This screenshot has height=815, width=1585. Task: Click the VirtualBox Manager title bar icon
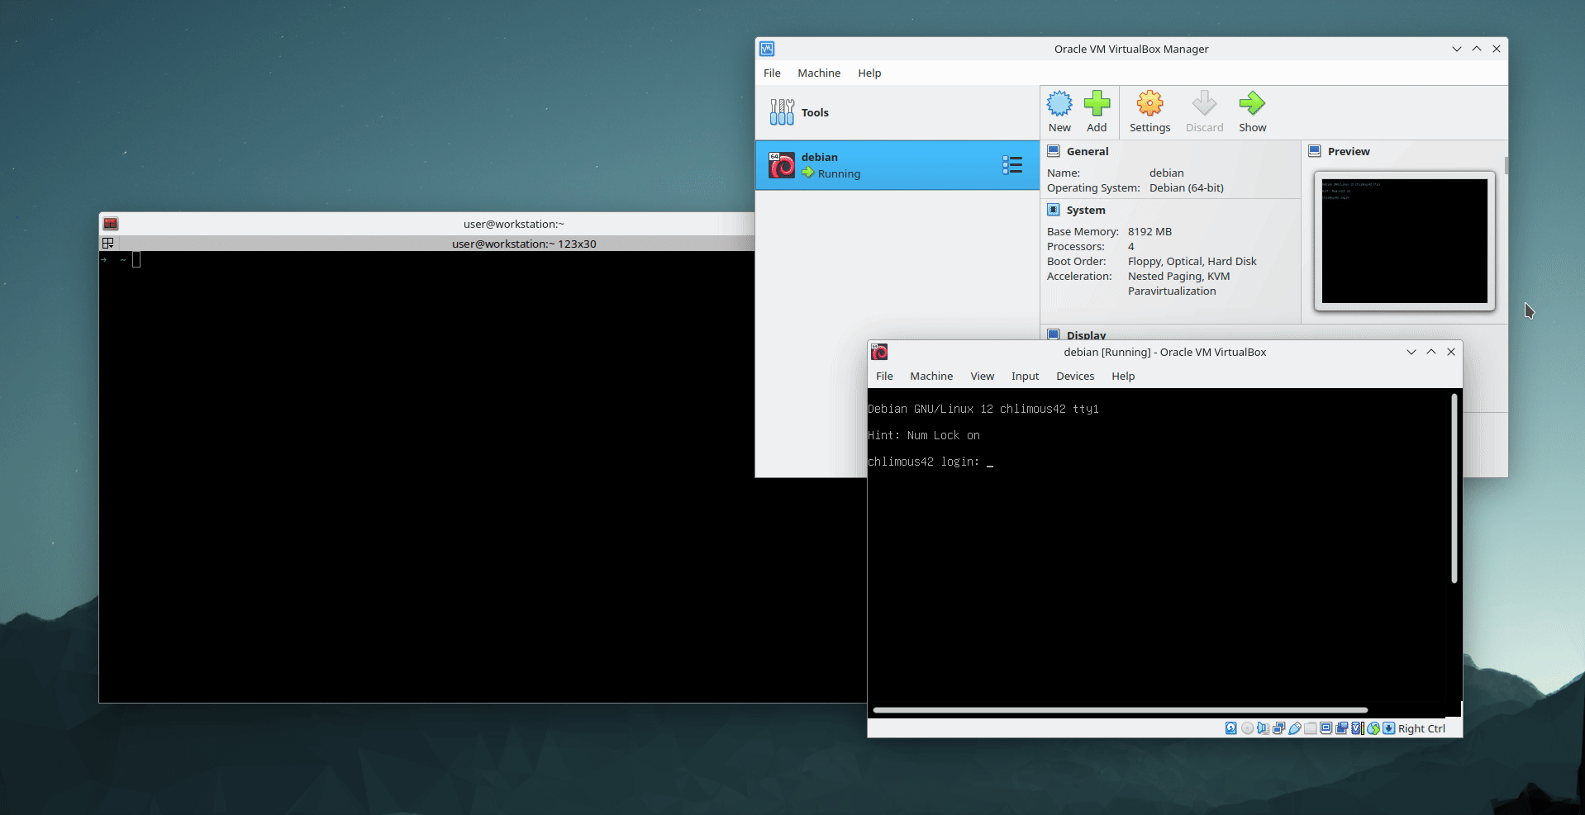pos(767,49)
